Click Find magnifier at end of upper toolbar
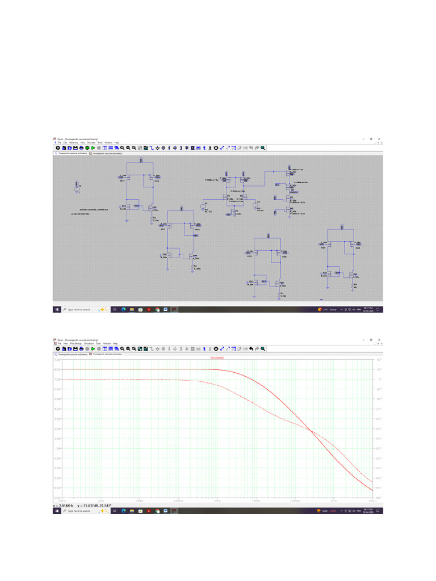The width and height of the screenshot is (436, 581). [x=262, y=148]
